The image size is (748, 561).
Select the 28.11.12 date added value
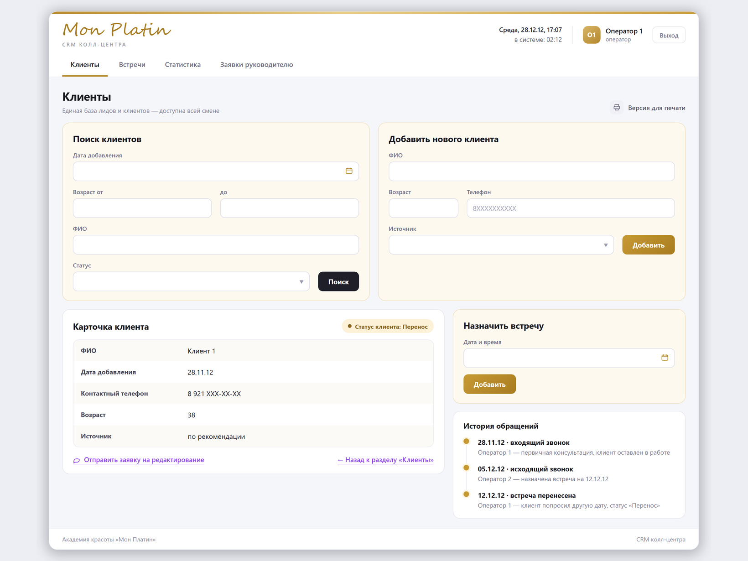pos(200,372)
